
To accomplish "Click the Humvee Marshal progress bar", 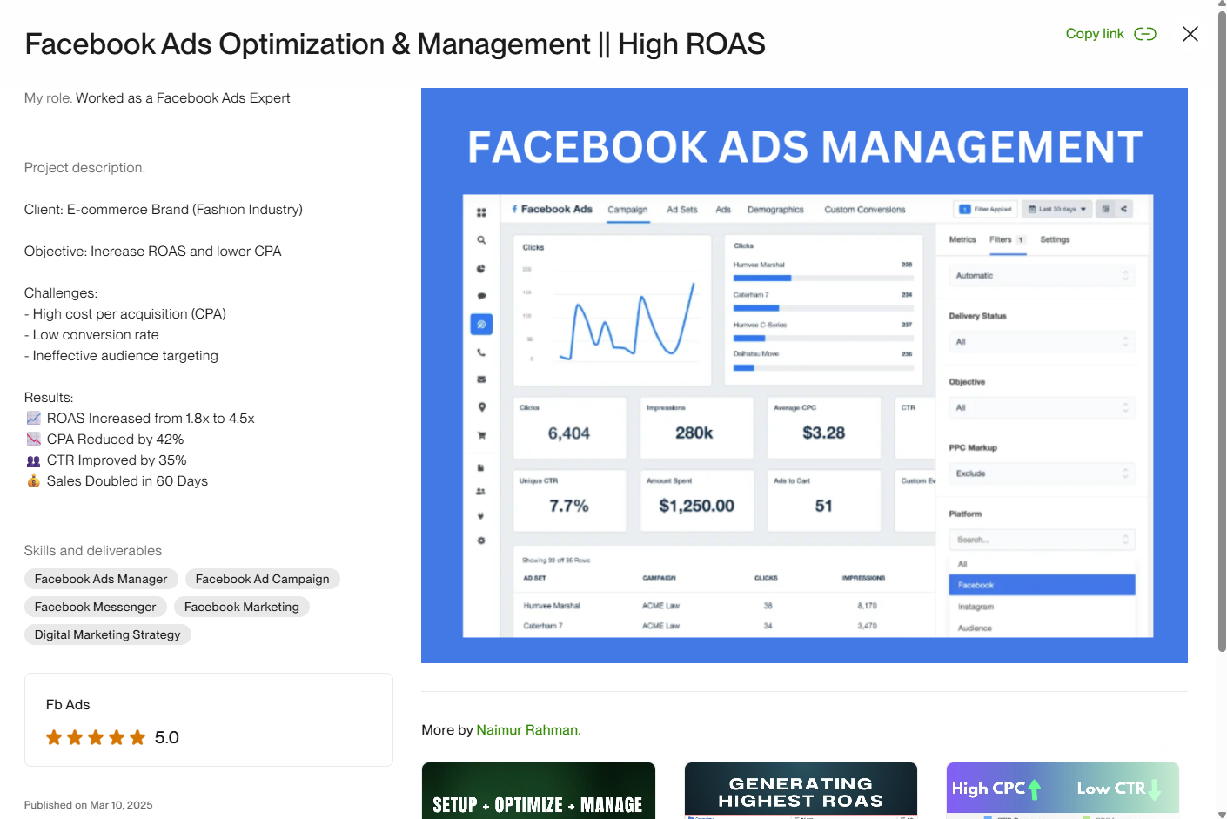I will [x=823, y=279].
